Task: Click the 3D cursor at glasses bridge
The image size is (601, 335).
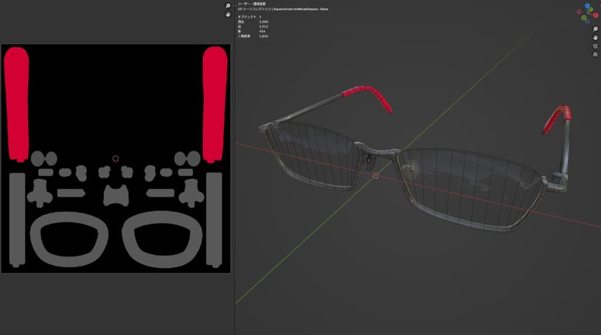Action: 376,175
